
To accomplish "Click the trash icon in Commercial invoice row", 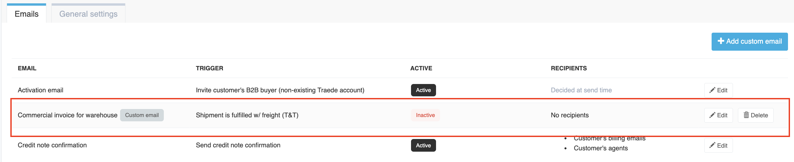I will pos(746,115).
